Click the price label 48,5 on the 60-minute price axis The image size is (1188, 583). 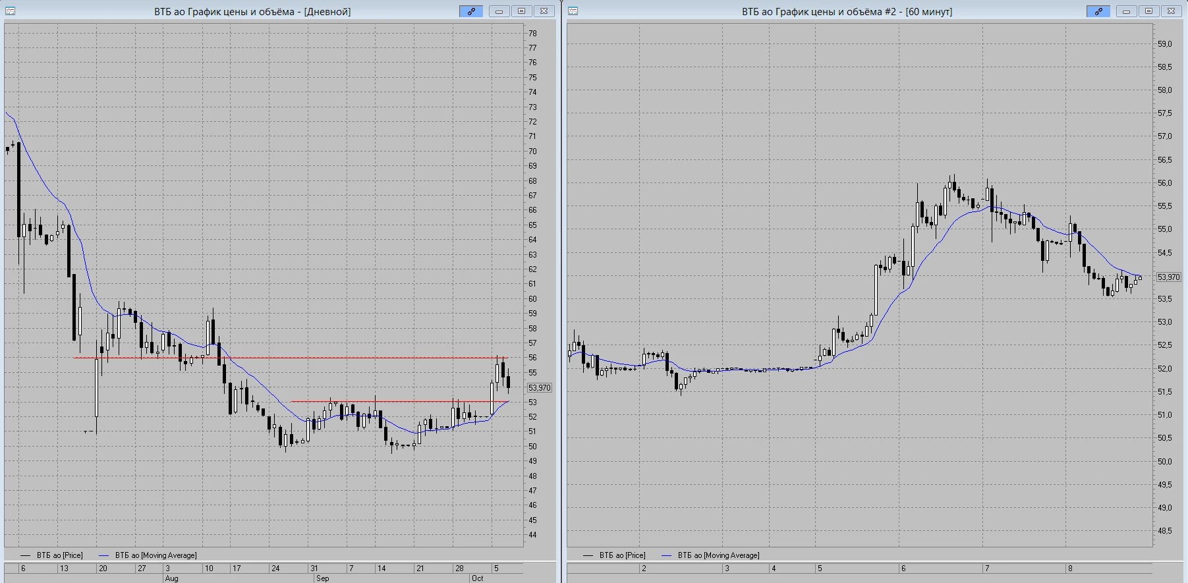[1165, 531]
